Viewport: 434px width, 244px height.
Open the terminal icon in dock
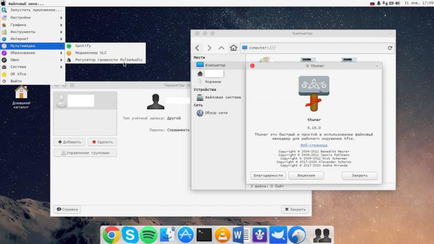tap(203, 234)
